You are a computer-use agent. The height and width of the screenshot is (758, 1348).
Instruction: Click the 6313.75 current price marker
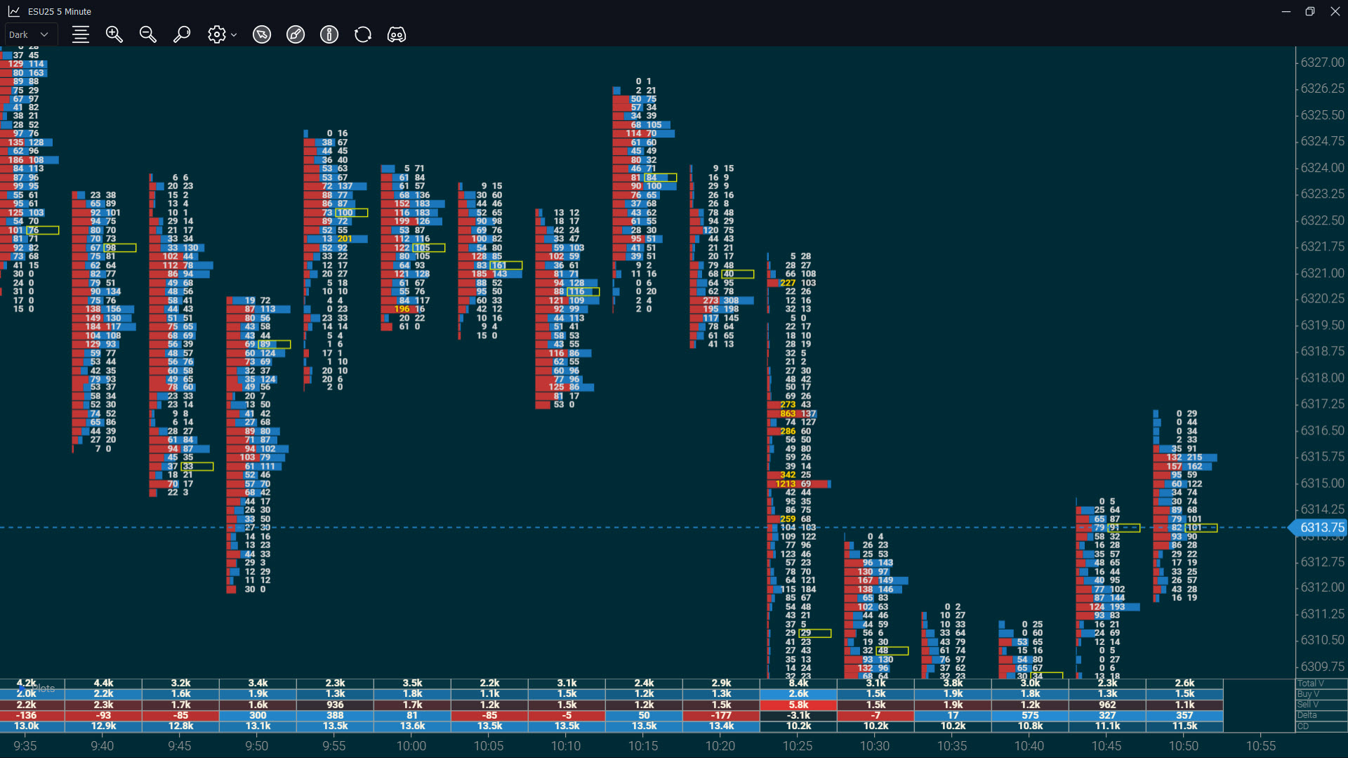tap(1322, 528)
